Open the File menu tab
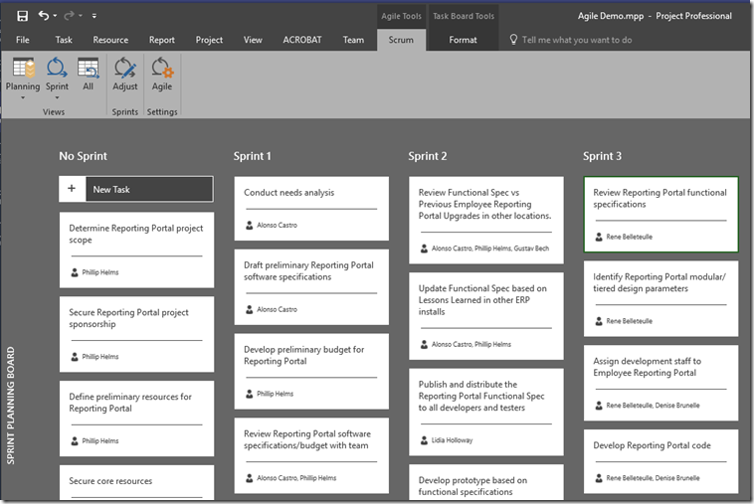This screenshot has width=754, height=504. 23,40
